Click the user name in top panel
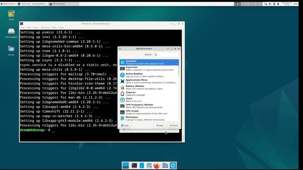This screenshot has width=303, height=170. click(x=295, y=4)
